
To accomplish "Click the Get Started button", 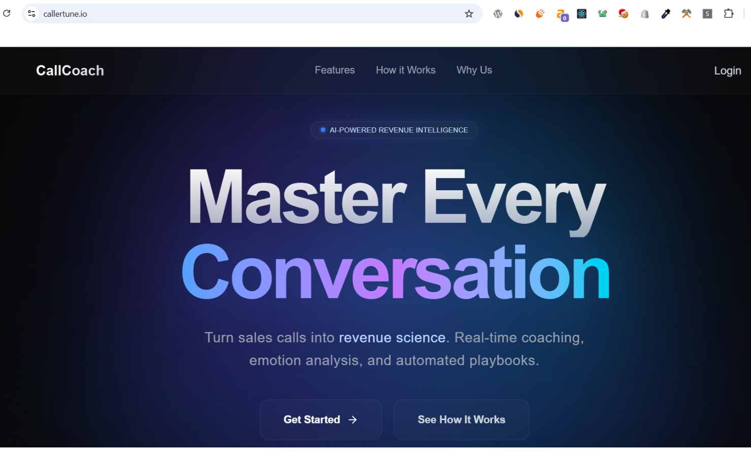I will coord(320,420).
